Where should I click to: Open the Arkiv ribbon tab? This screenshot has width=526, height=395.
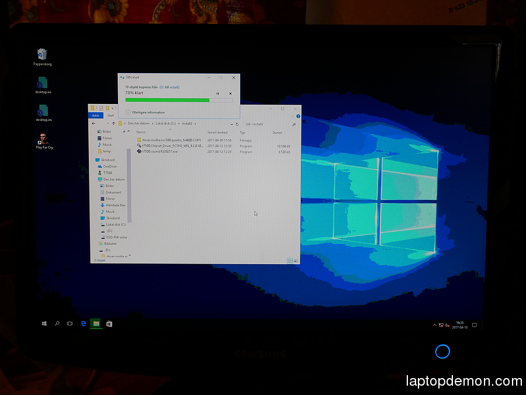coord(96,115)
